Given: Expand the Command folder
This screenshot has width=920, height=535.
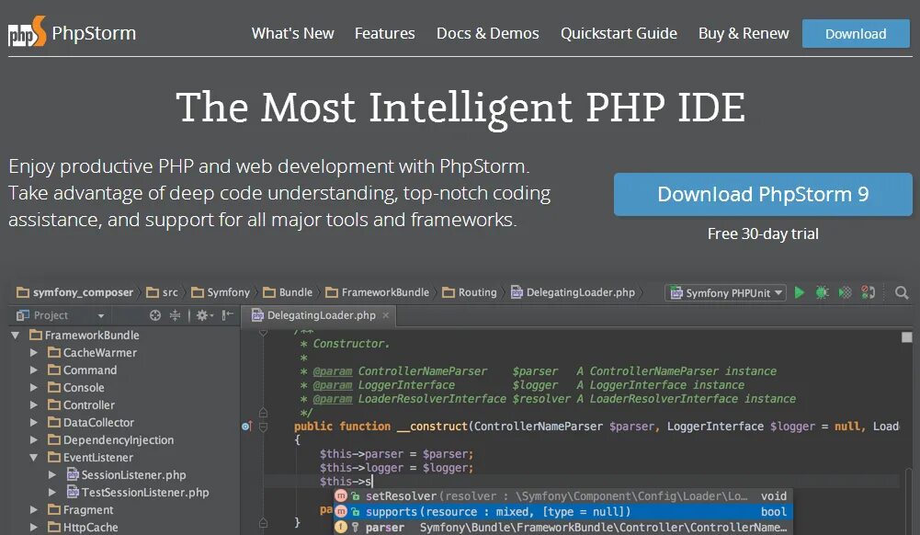Looking at the screenshot, I should coord(34,370).
